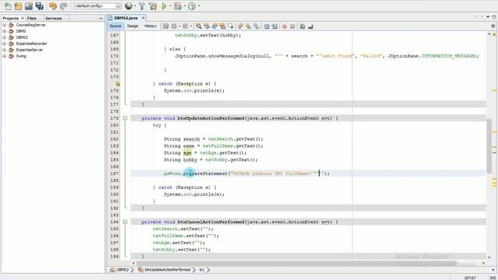Click the try breadcrumb item
498x280 pixels.
coord(202,270)
